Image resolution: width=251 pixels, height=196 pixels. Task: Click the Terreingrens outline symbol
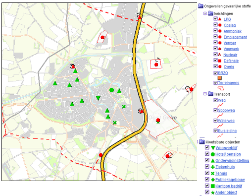pyautogui.click(x=221, y=88)
